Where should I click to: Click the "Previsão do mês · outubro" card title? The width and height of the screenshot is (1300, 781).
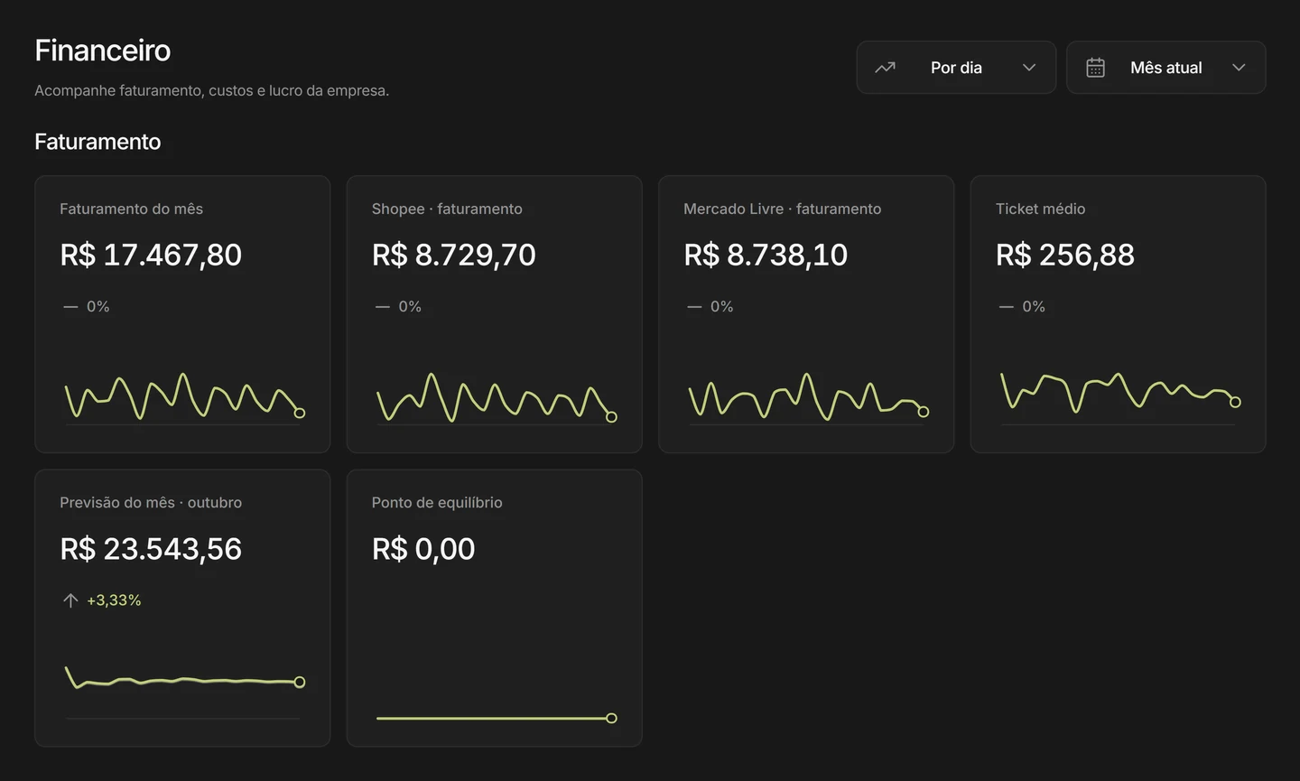click(151, 502)
